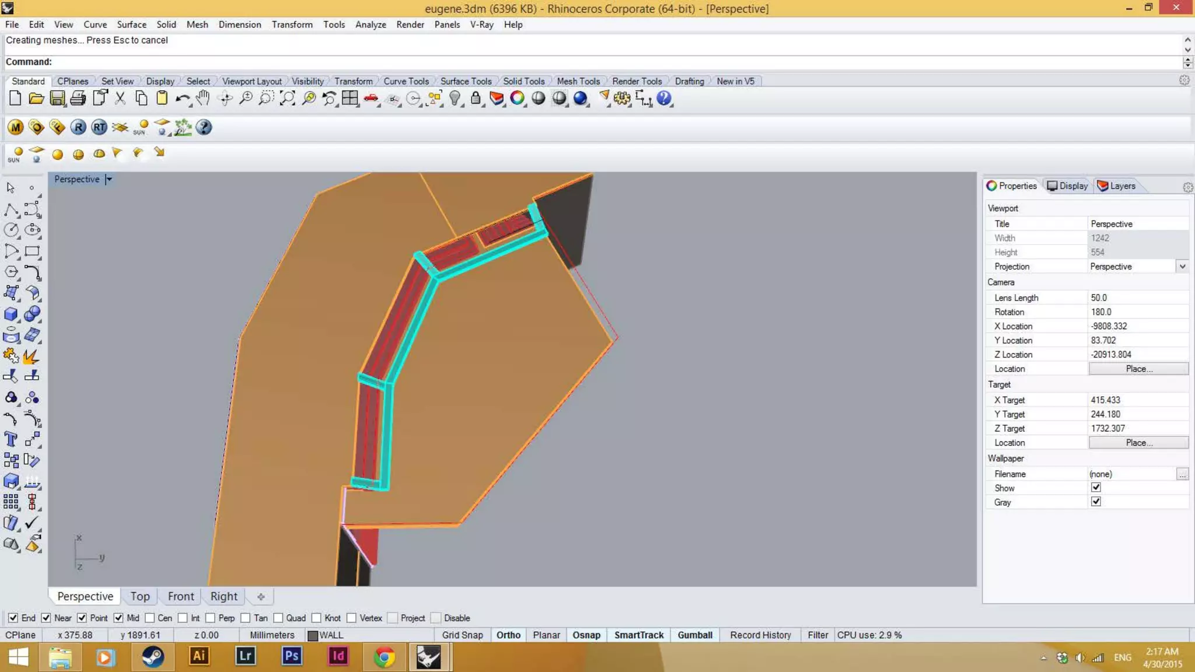
Task: Uncheck the wallpaper Gray checkbox
Action: [x=1096, y=502]
